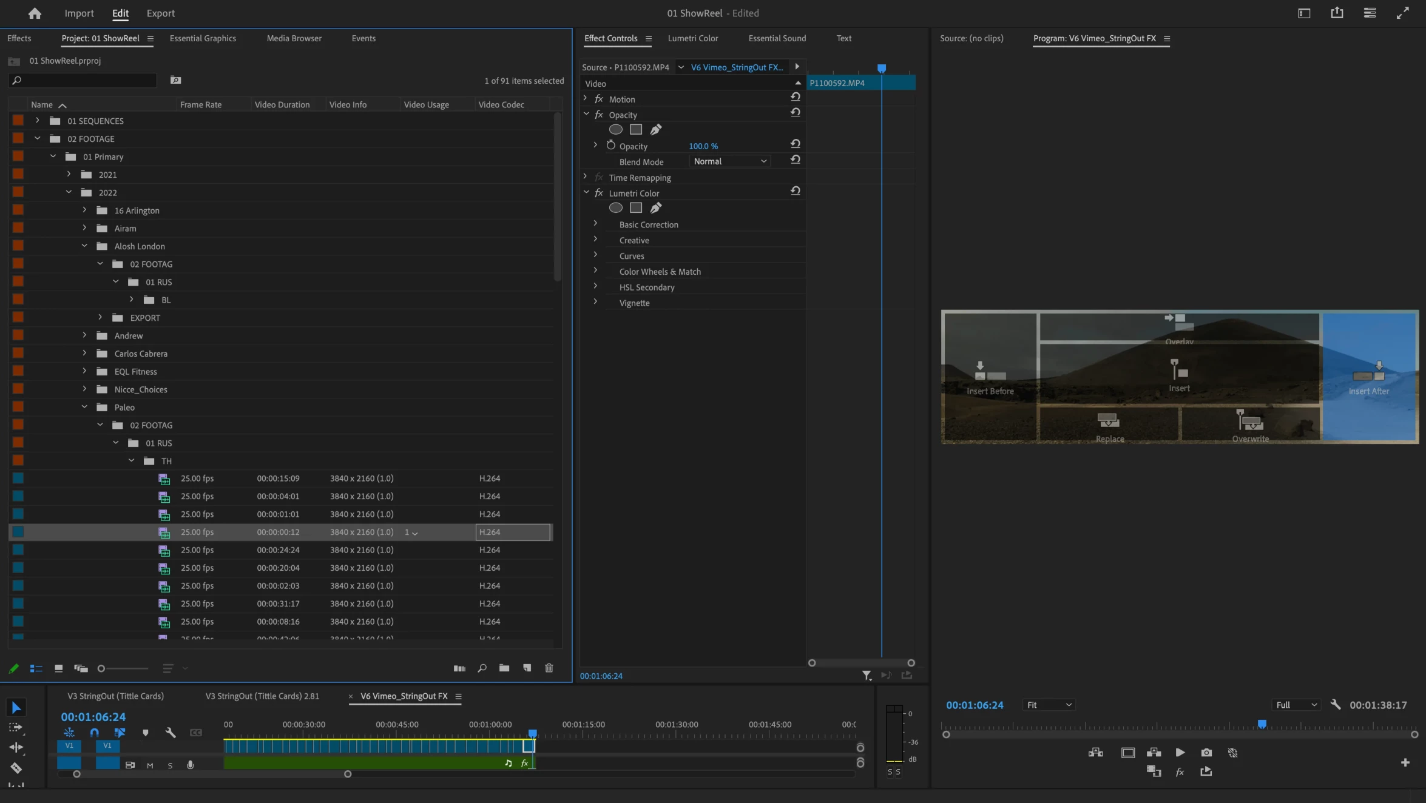Create an ellipse mask under Opacity
1426x803 pixels.
[615, 130]
